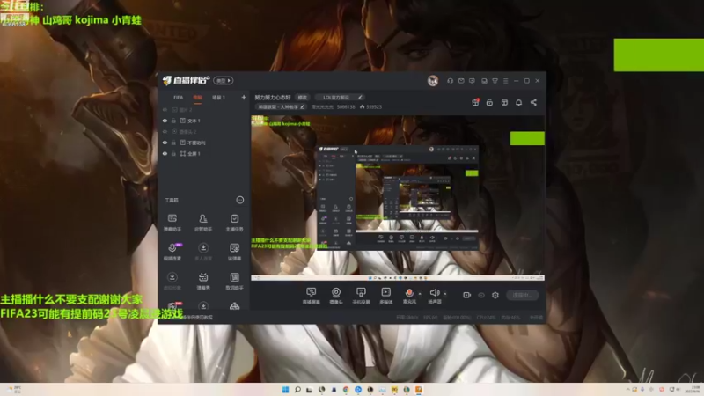Collapse the 工具箱 toolbox with the round button
The height and width of the screenshot is (396, 704).
(x=239, y=200)
